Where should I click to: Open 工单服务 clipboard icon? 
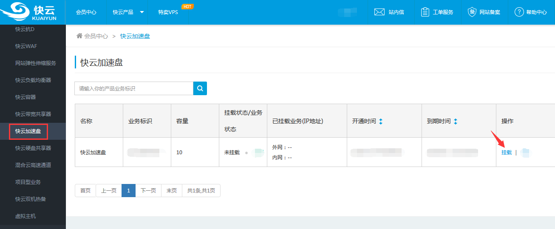(x=425, y=12)
